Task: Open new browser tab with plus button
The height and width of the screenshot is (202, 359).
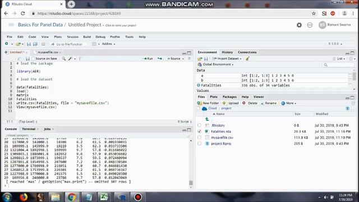Action: 71,4
